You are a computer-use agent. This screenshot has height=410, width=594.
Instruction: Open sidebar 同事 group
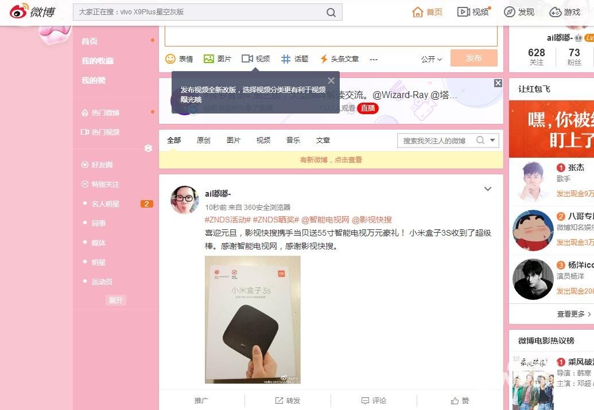pyautogui.click(x=99, y=224)
